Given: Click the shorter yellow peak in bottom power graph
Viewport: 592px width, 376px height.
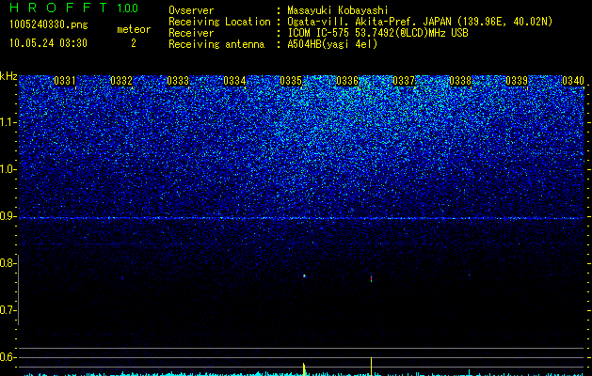Looking at the screenshot, I should [x=304, y=369].
